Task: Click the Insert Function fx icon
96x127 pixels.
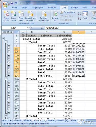Action: (42, 28)
